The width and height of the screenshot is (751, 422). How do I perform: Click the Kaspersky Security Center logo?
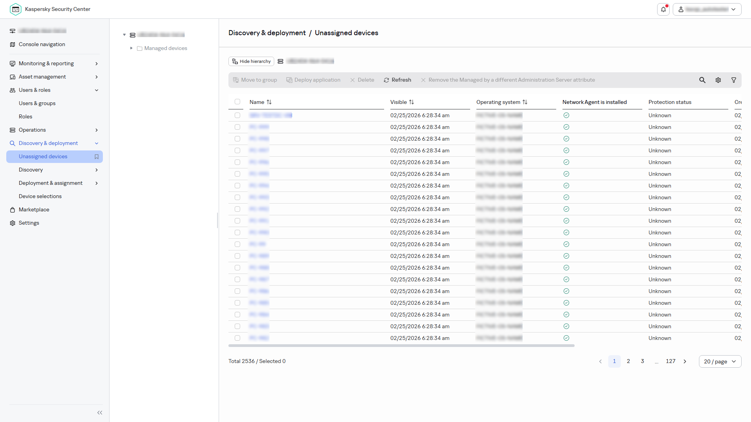tap(16, 9)
